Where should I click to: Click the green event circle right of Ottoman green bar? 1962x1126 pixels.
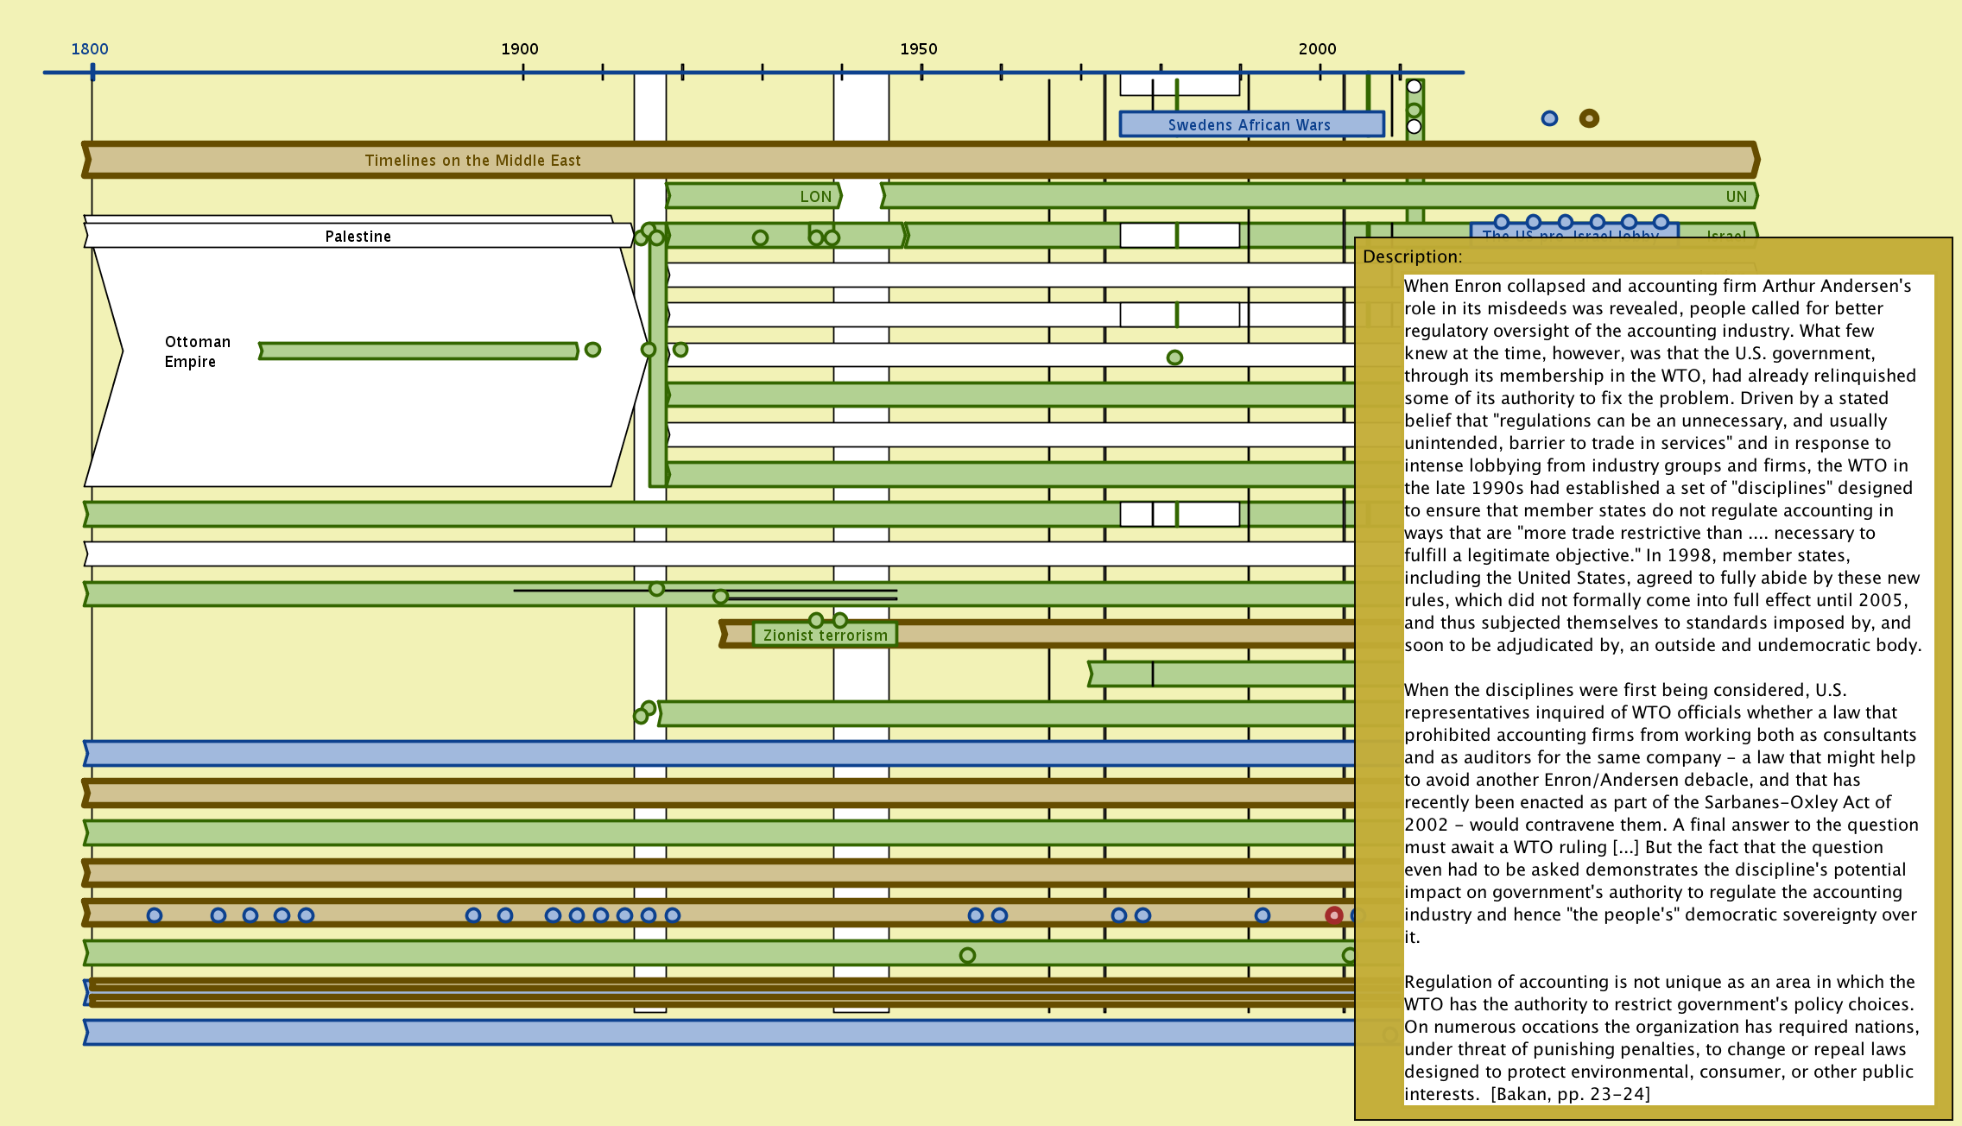tap(592, 350)
